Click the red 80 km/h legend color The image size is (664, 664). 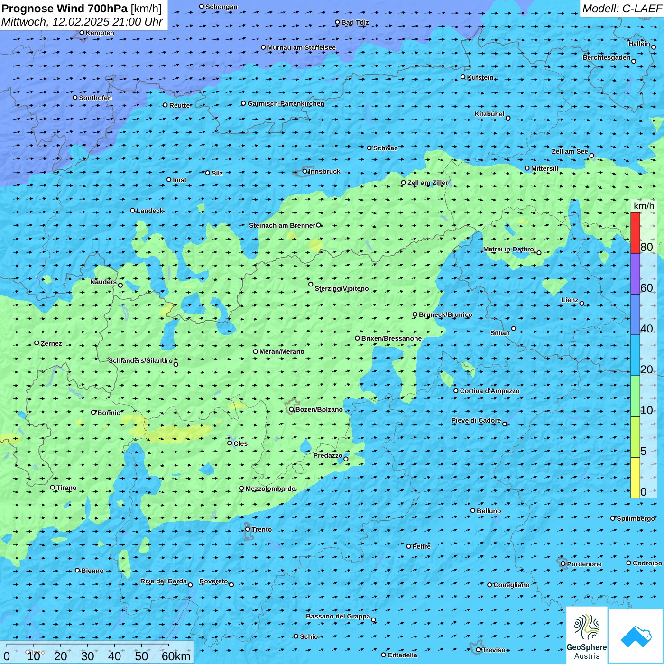pyautogui.click(x=635, y=232)
